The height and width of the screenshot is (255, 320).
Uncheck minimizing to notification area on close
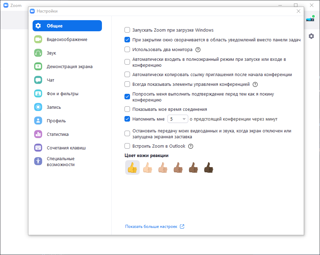127,40
